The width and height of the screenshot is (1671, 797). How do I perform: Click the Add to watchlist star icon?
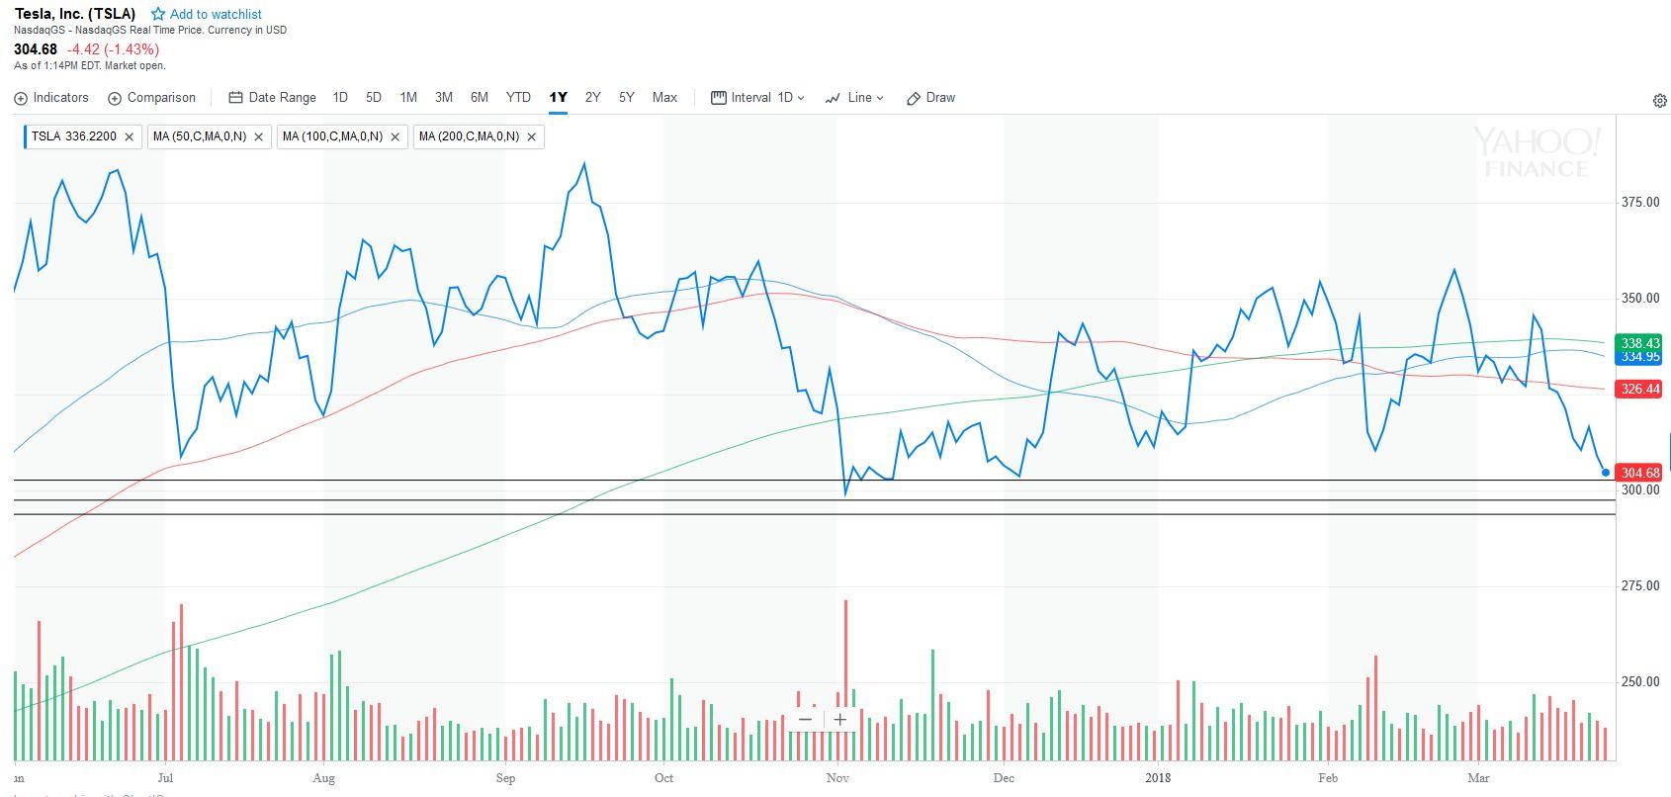pos(158,14)
